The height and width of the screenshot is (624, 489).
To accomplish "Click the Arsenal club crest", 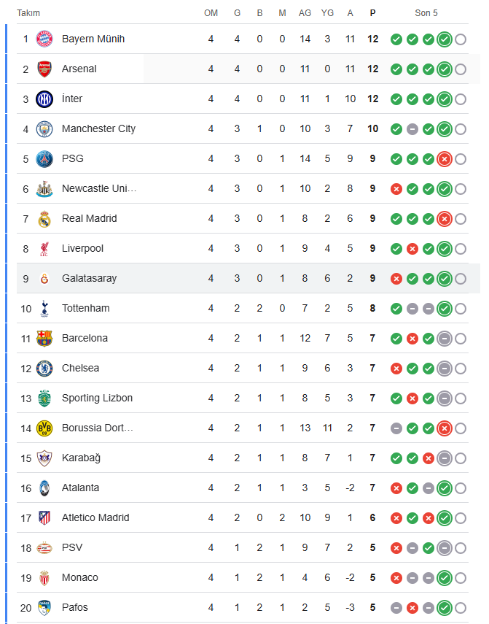I will click(x=44, y=69).
